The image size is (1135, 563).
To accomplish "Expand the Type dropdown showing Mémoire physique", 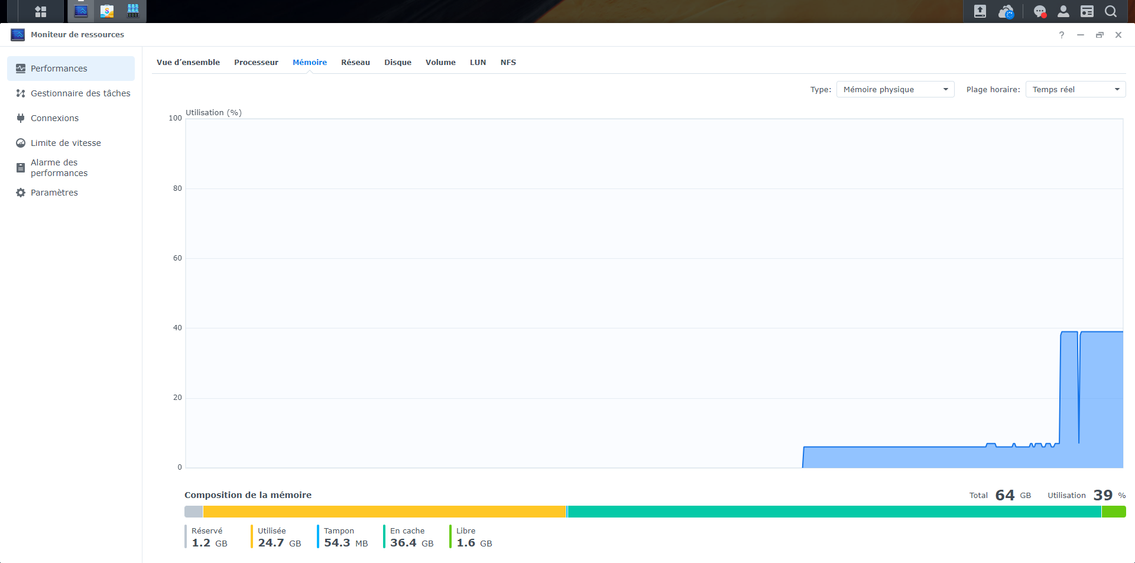I will 896,89.
